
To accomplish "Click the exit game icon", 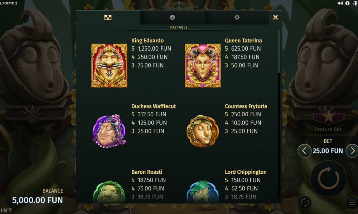I will coord(355,3).
